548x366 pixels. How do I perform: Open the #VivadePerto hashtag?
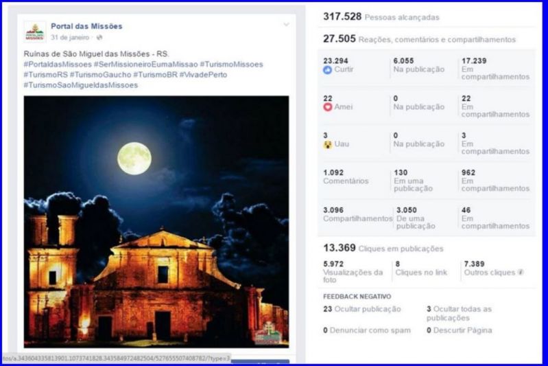[203, 75]
